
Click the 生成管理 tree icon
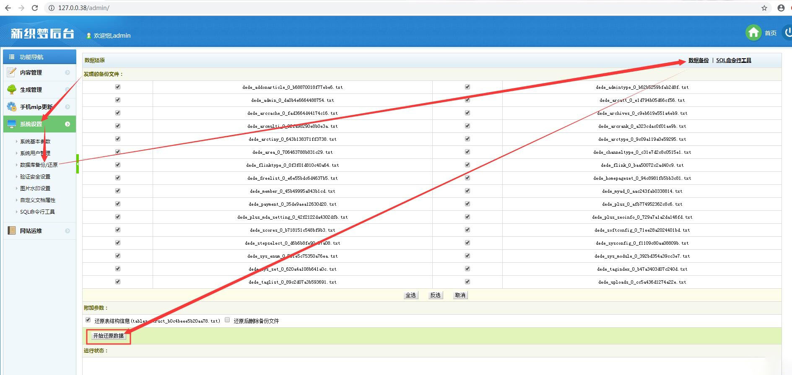(12, 90)
